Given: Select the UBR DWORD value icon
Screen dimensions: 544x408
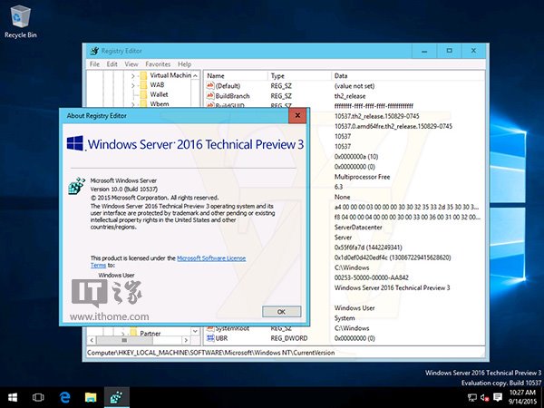Looking at the screenshot, I should (x=210, y=338).
